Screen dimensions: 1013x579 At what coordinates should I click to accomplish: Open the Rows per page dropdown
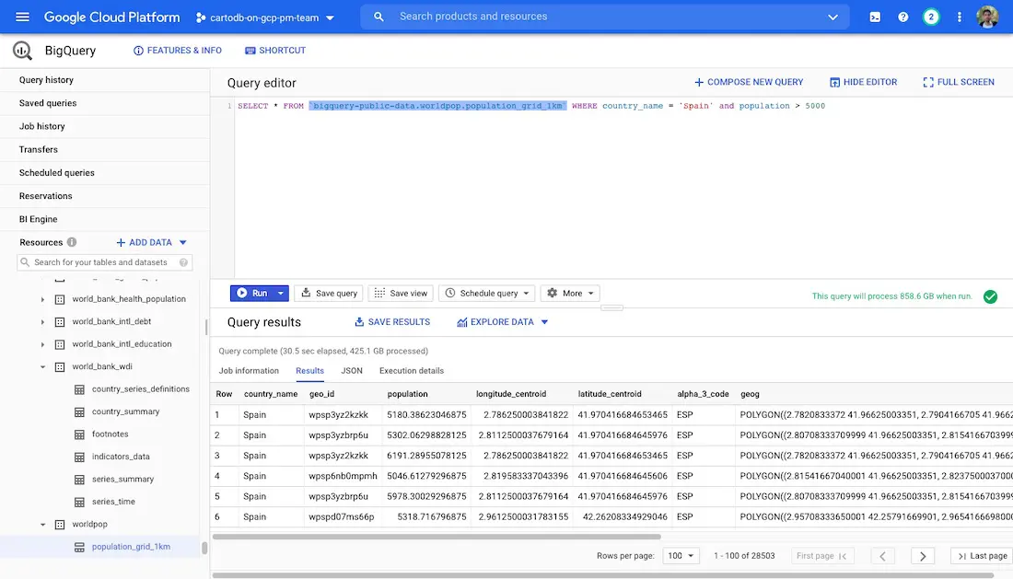click(681, 555)
